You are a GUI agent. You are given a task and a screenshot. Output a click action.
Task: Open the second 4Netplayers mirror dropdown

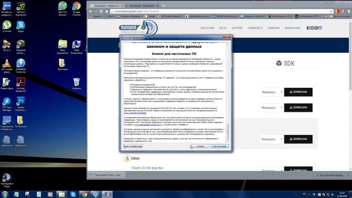pyautogui.click(x=271, y=108)
